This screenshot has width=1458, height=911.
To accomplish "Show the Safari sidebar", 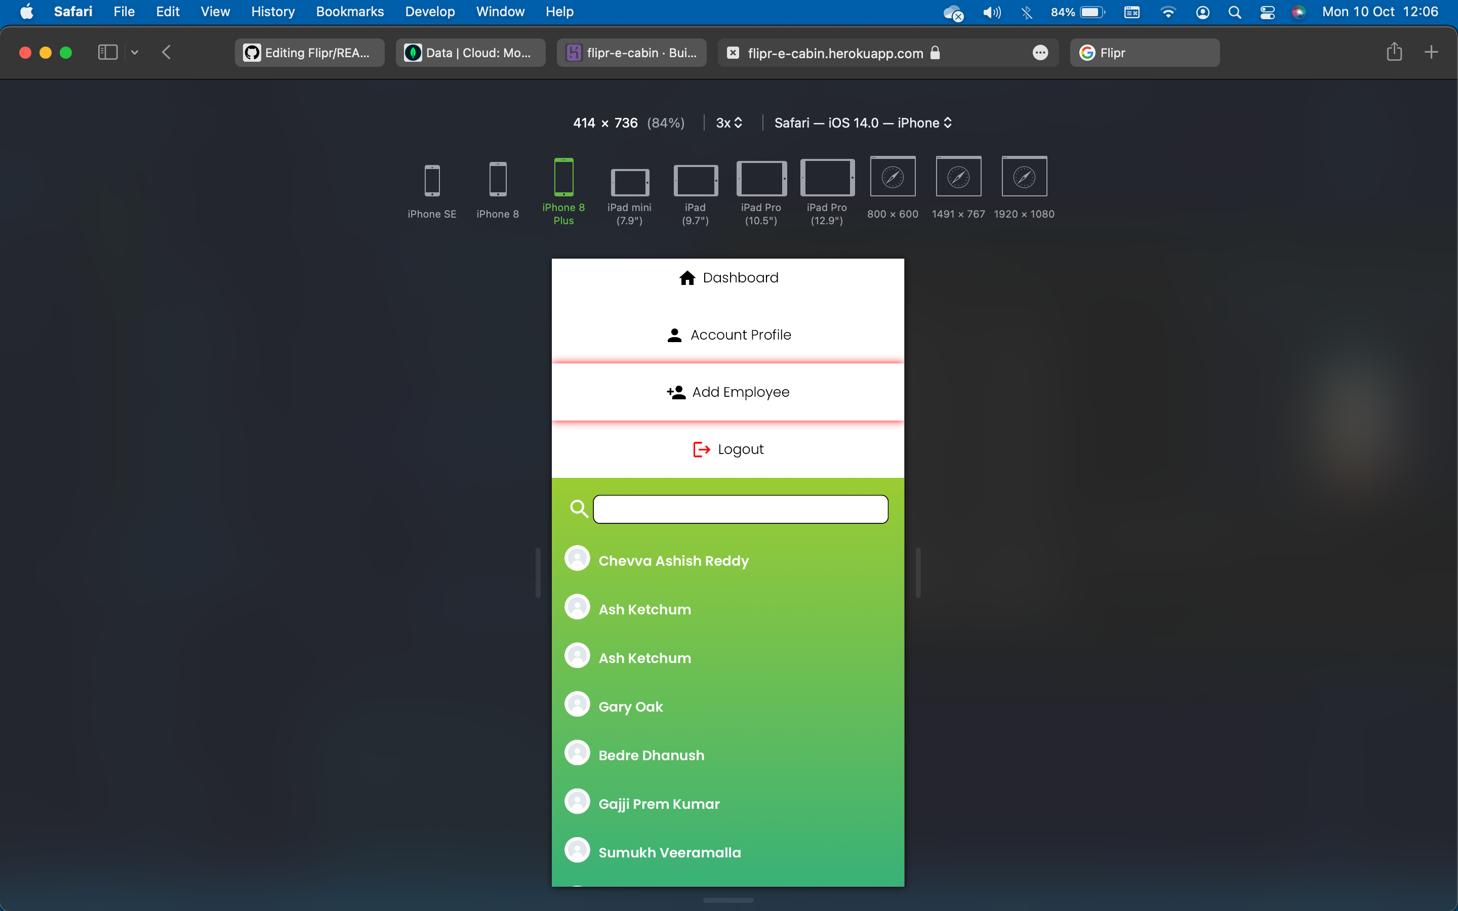I will pos(108,53).
